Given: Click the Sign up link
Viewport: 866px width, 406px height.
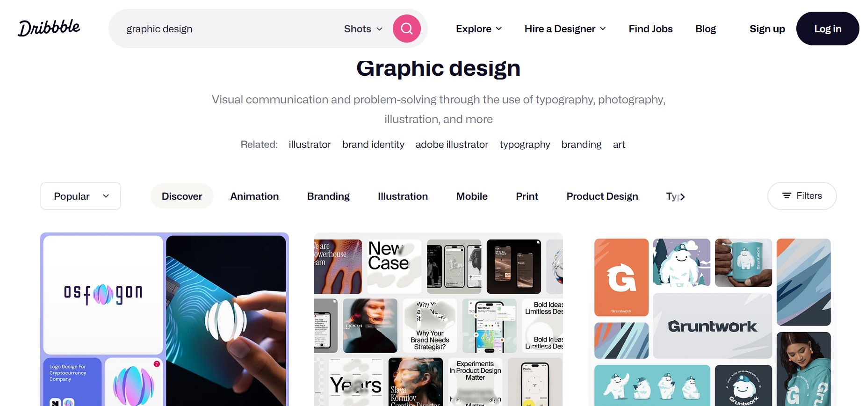Looking at the screenshot, I should 767,29.
